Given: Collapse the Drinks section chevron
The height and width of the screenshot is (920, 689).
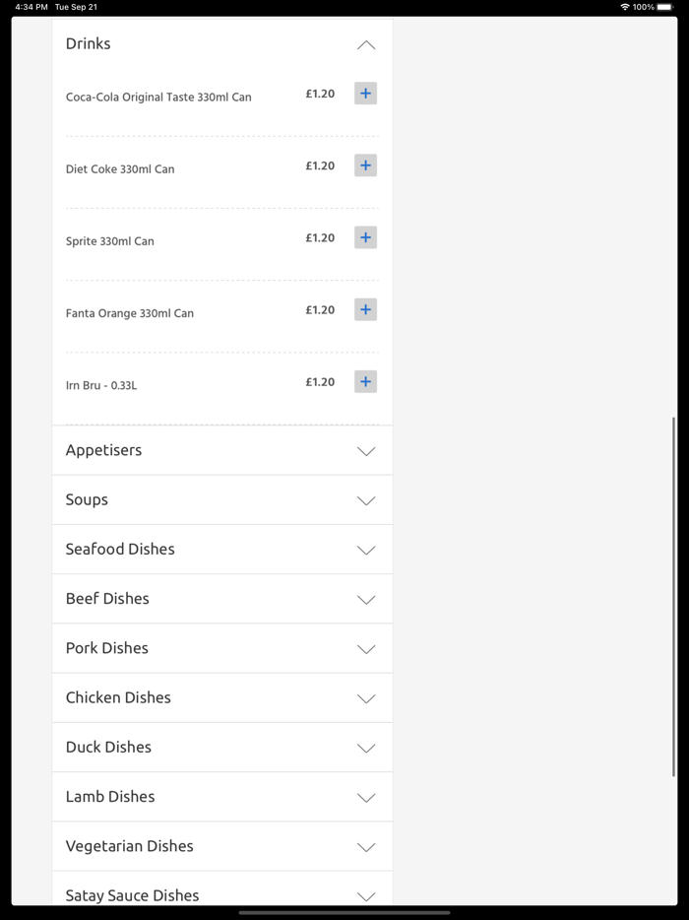Looking at the screenshot, I should pyautogui.click(x=366, y=45).
